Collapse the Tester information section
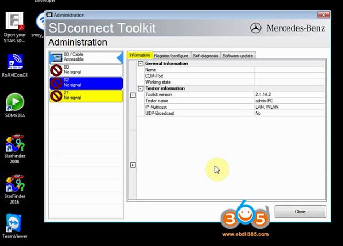 click(140, 88)
